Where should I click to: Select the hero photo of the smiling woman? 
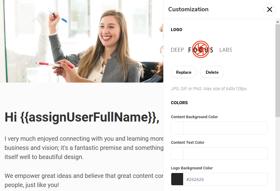coord(82,41)
